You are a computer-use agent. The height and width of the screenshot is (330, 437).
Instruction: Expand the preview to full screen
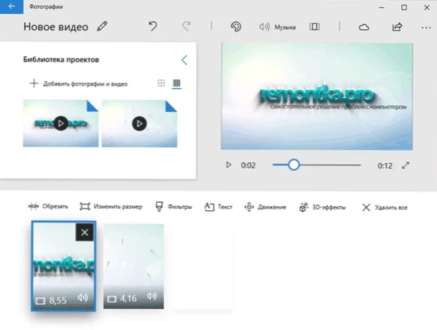coord(406,166)
